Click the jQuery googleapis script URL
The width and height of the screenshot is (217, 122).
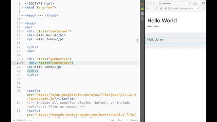[81, 97]
